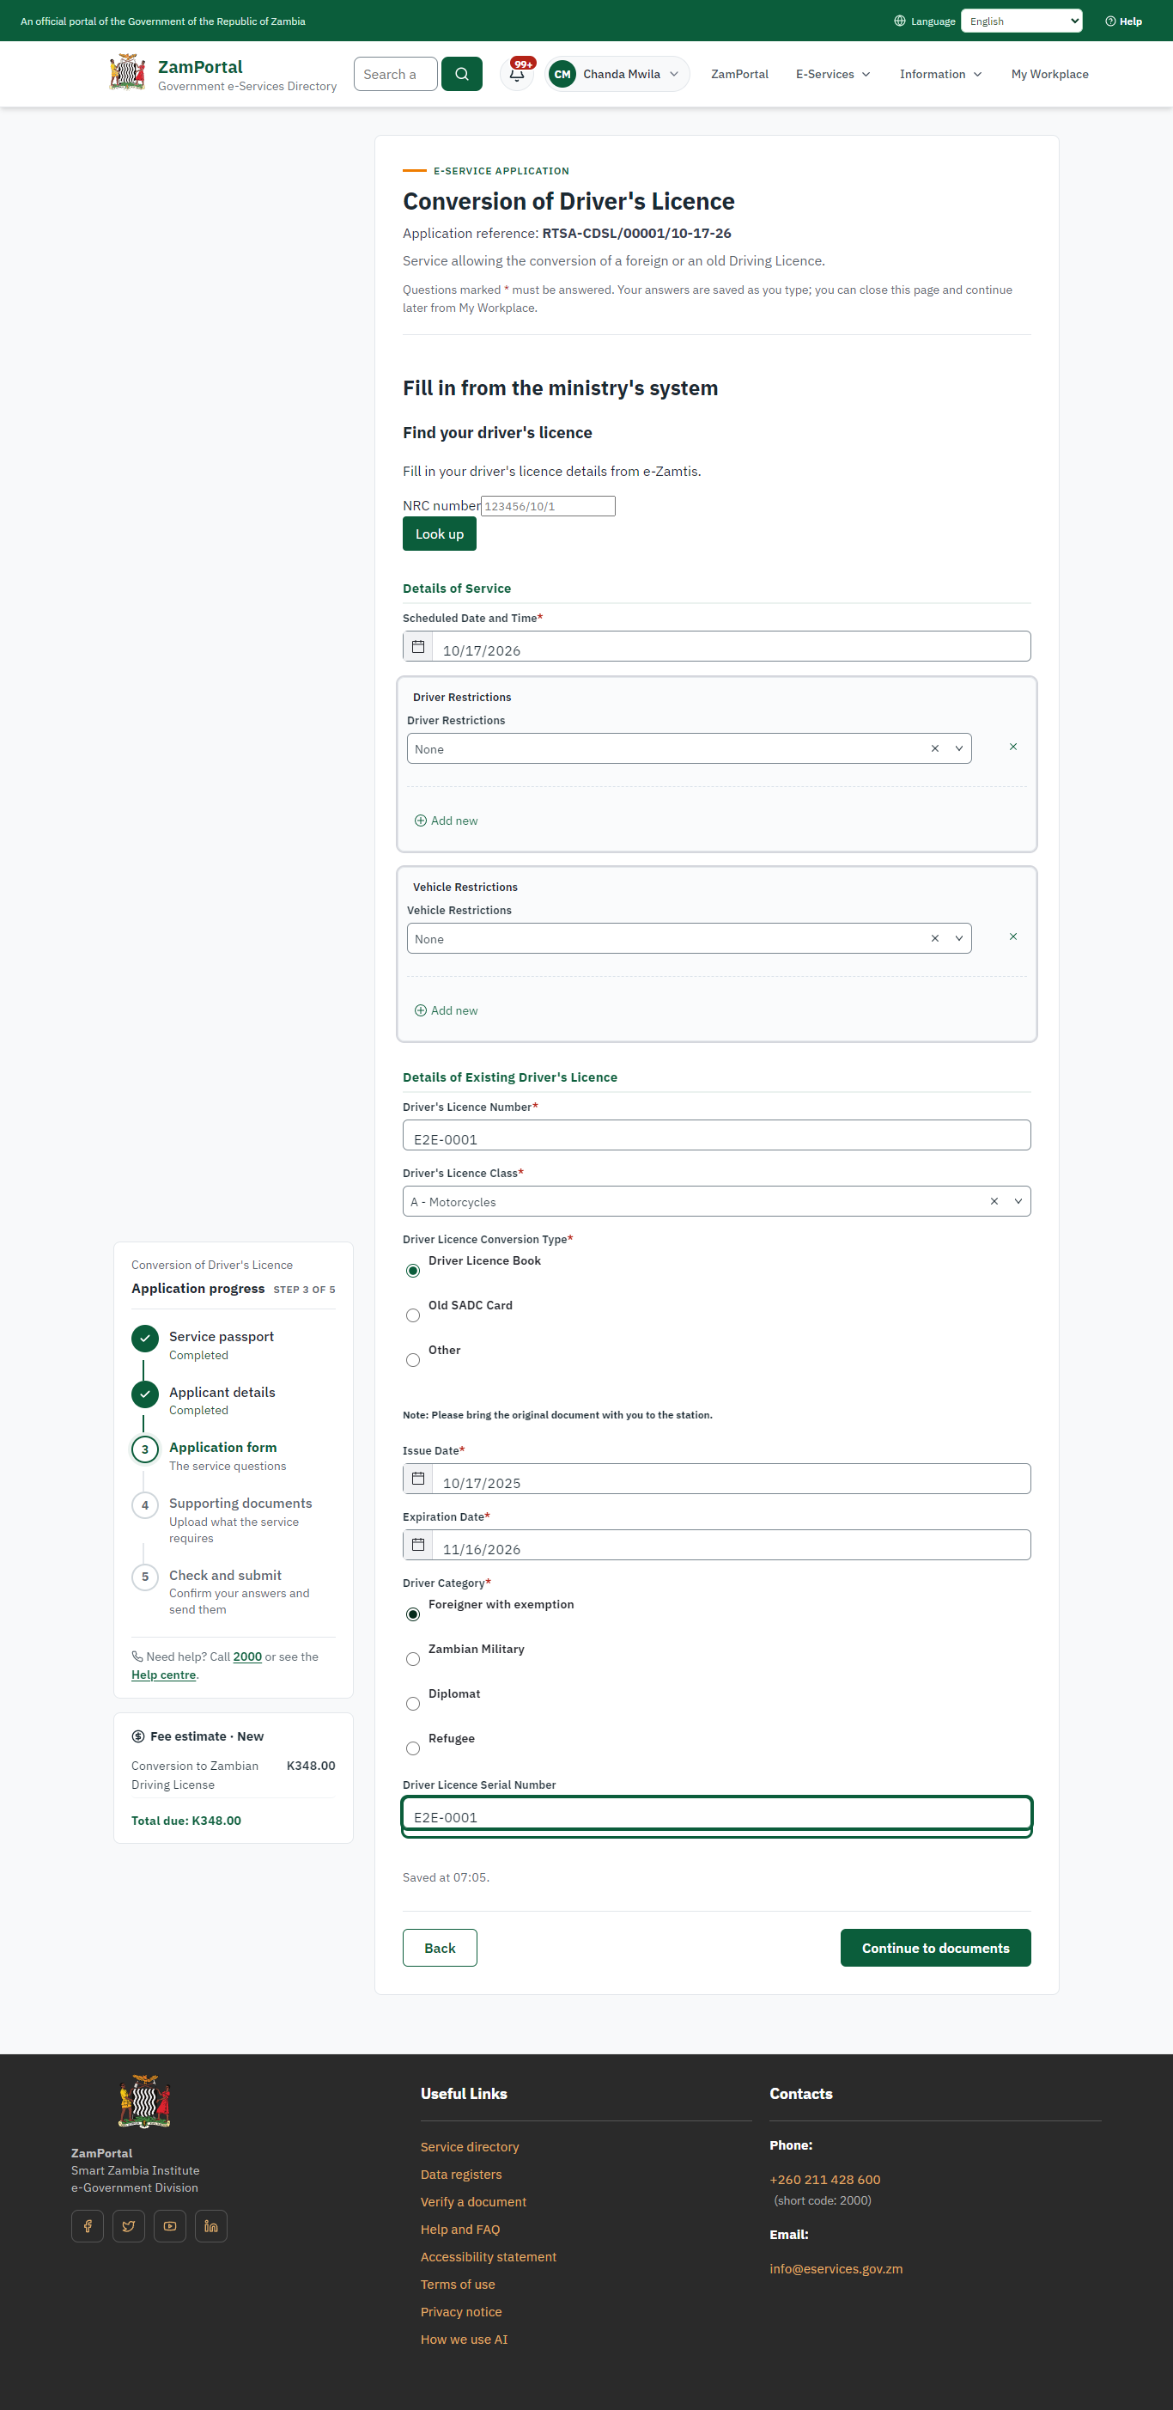The image size is (1173, 2410).
Task: Open the Driver Restrictions dropdown
Action: coord(689,748)
